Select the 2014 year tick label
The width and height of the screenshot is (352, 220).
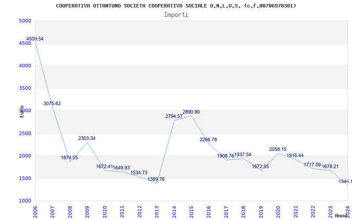[x=174, y=211]
